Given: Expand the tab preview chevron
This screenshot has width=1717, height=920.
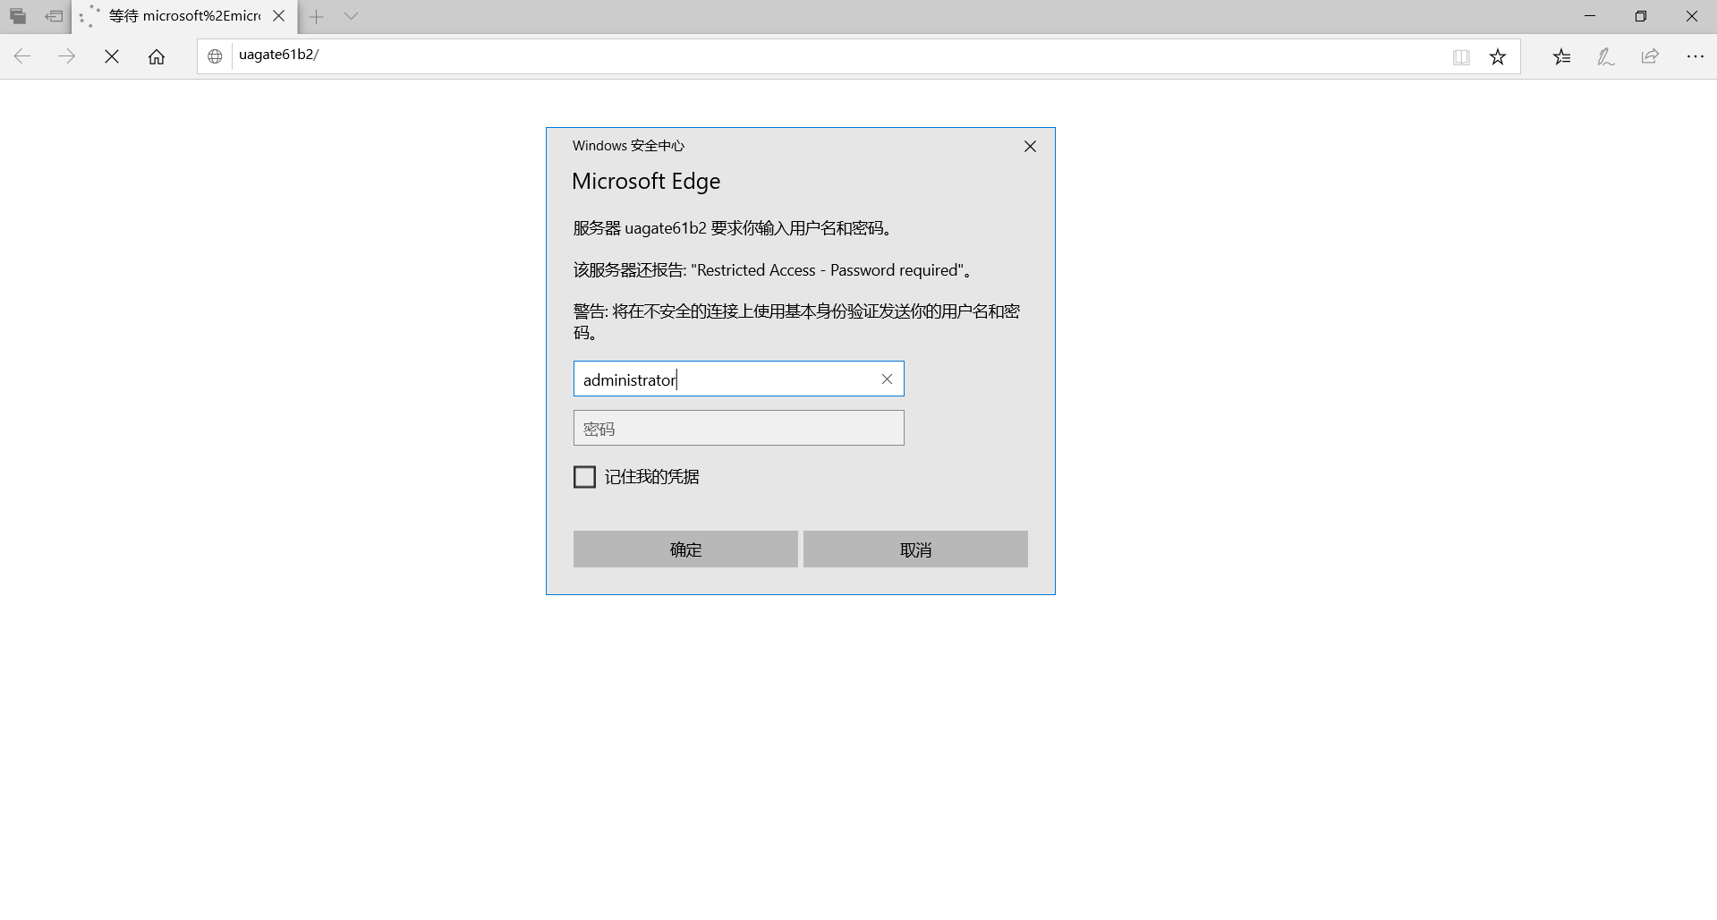Looking at the screenshot, I should tap(351, 16).
